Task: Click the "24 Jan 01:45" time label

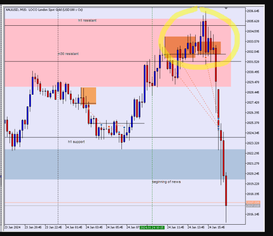Action: tap(74, 227)
